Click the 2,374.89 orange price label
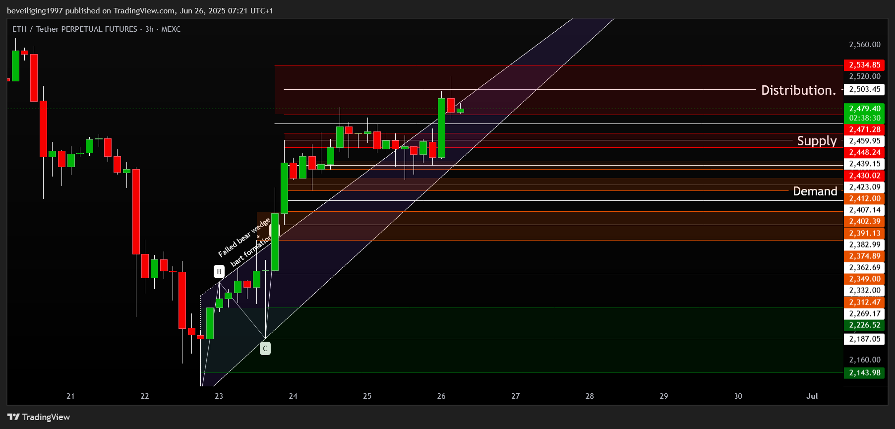This screenshot has width=895, height=429. coord(864,256)
